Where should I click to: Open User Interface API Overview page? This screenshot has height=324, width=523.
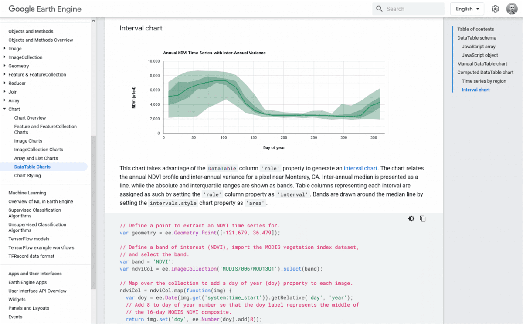point(37,291)
